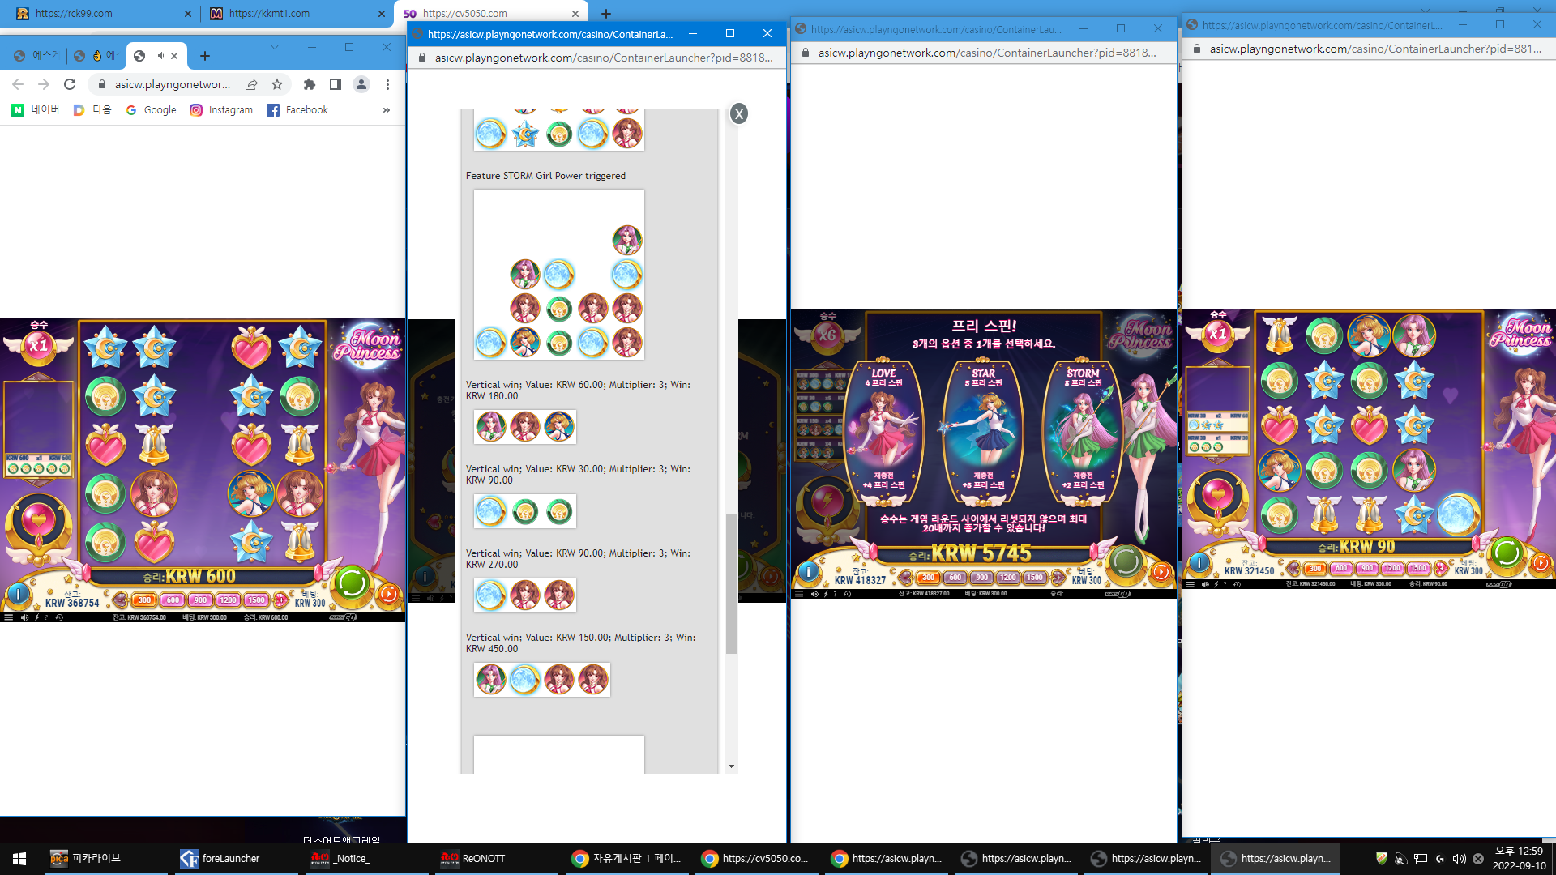Click the Chrome extensions puzzle icon
The width and height of the screenshot is (1556, 875).
(x=309, y=84)
